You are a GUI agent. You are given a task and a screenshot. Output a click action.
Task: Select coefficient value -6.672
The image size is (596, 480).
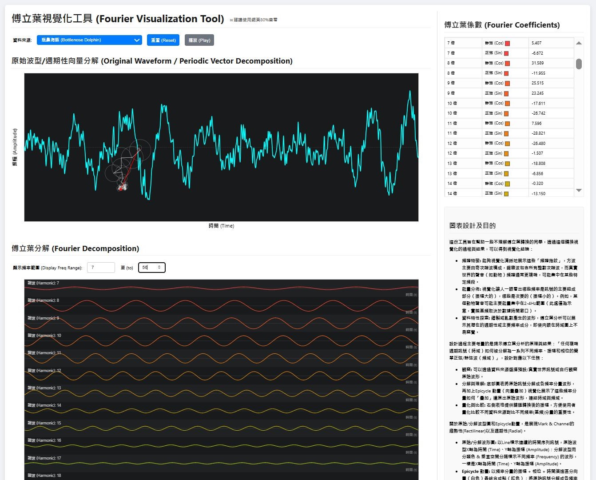pos(537,53)
